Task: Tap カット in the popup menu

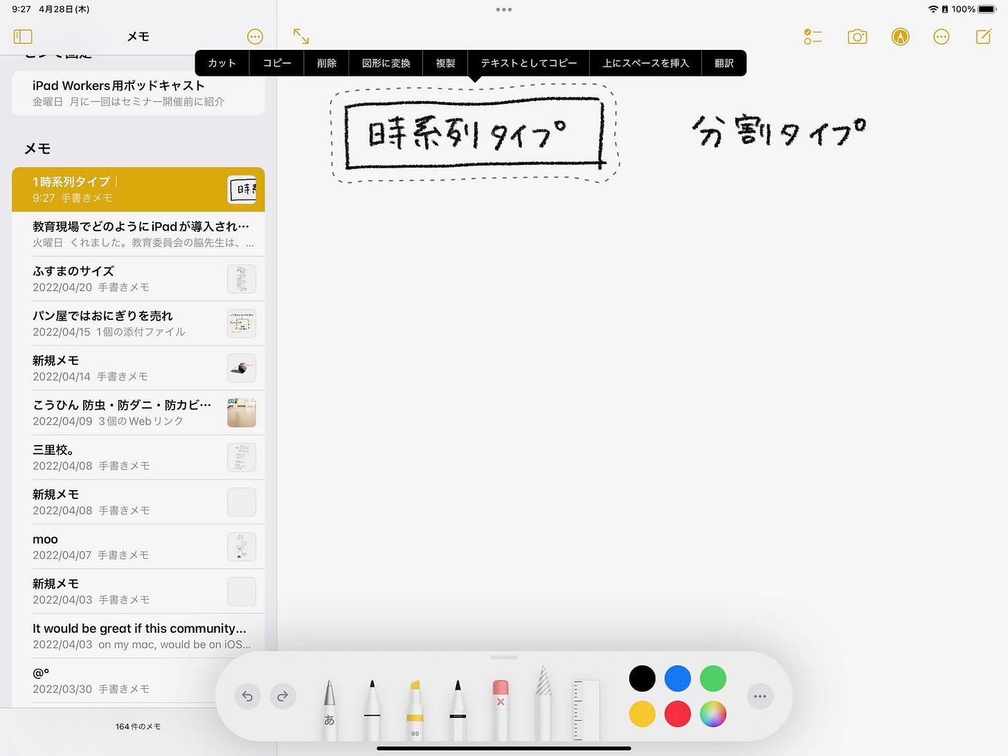Action: [222, 63]
